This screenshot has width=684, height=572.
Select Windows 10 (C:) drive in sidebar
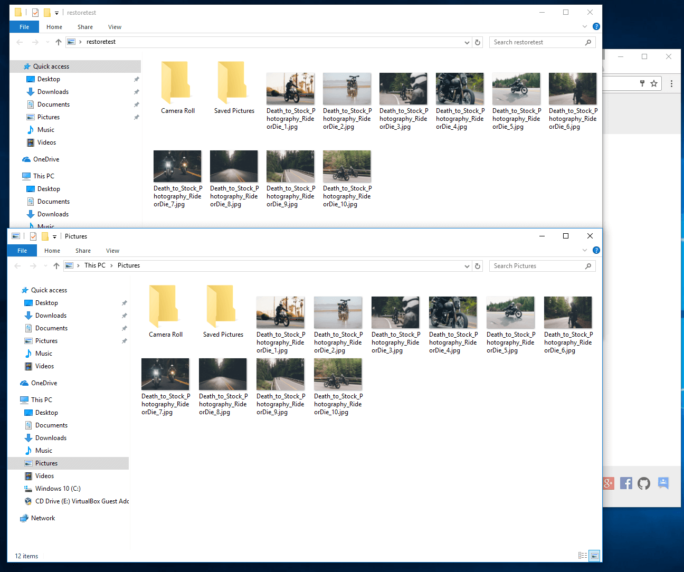click(58, 489)
